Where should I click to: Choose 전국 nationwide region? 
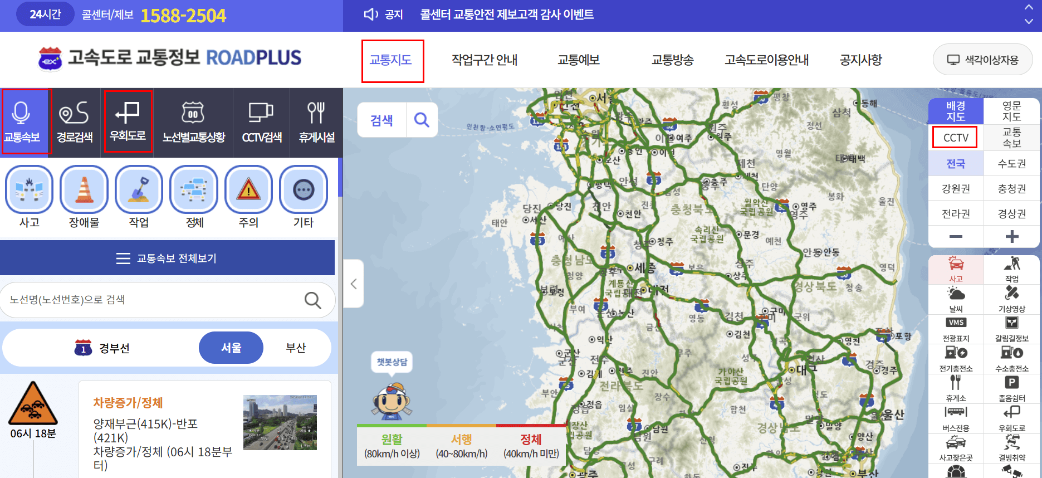pos(956,164)
